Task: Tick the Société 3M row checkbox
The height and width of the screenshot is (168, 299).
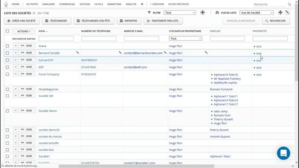Action: [7, 96]
